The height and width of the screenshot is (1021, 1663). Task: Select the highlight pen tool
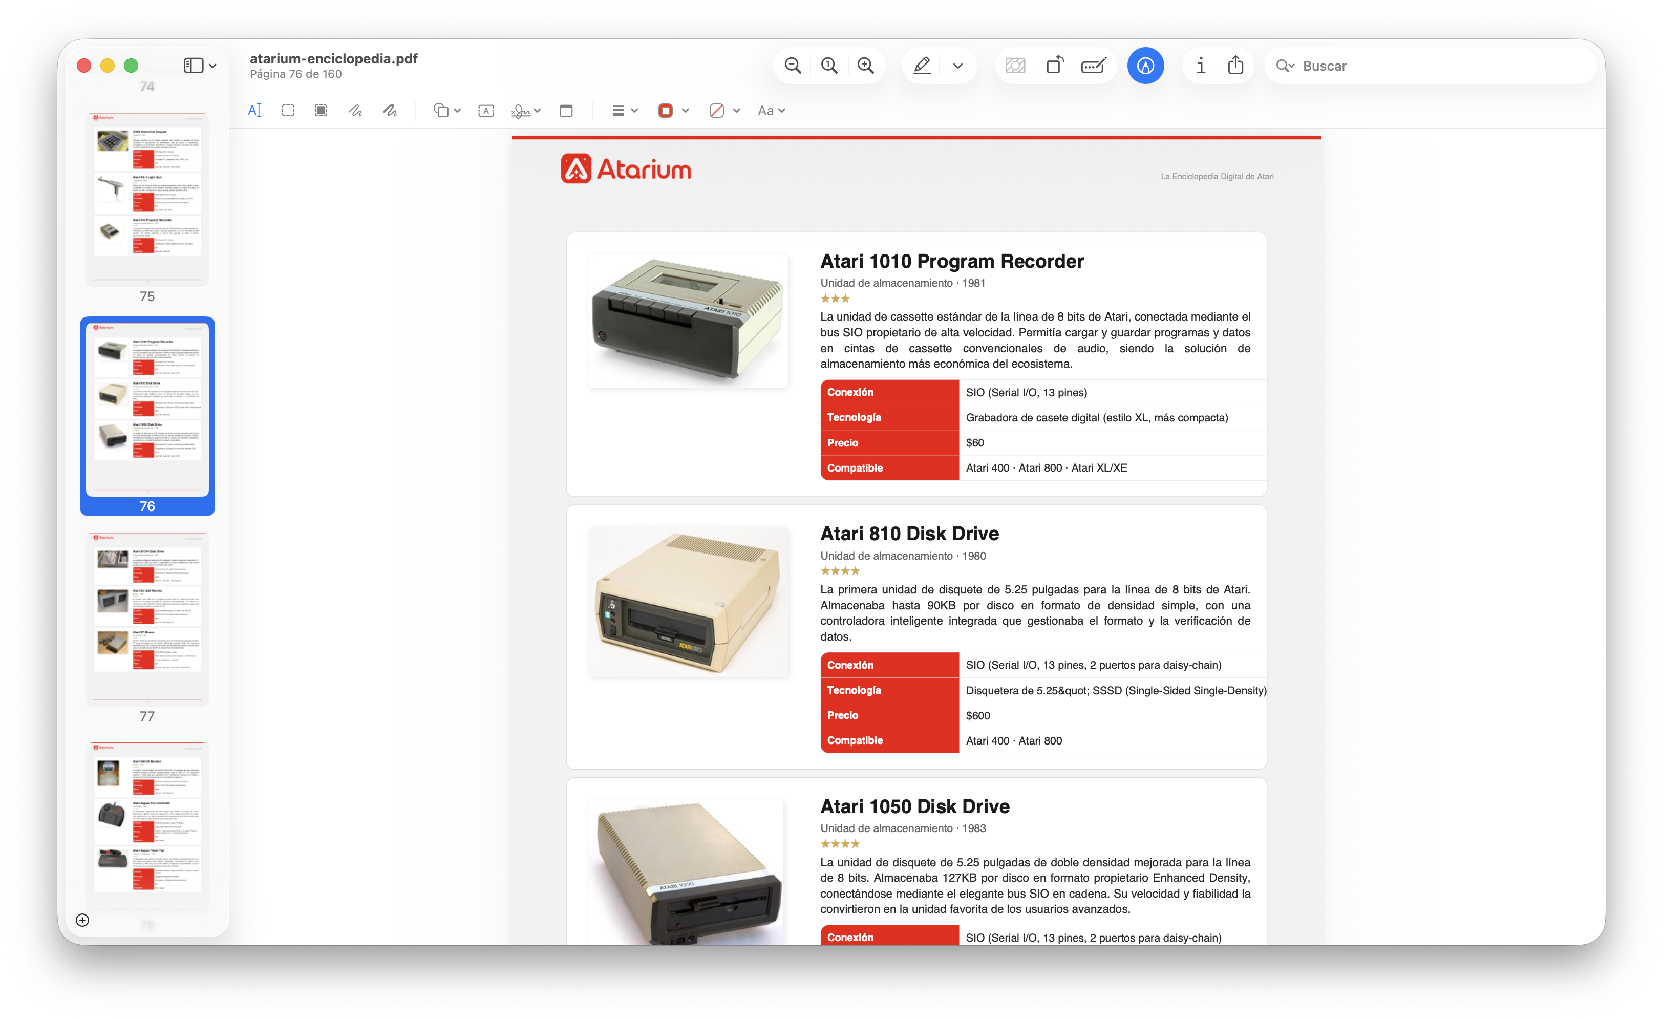tap(922, 66)
